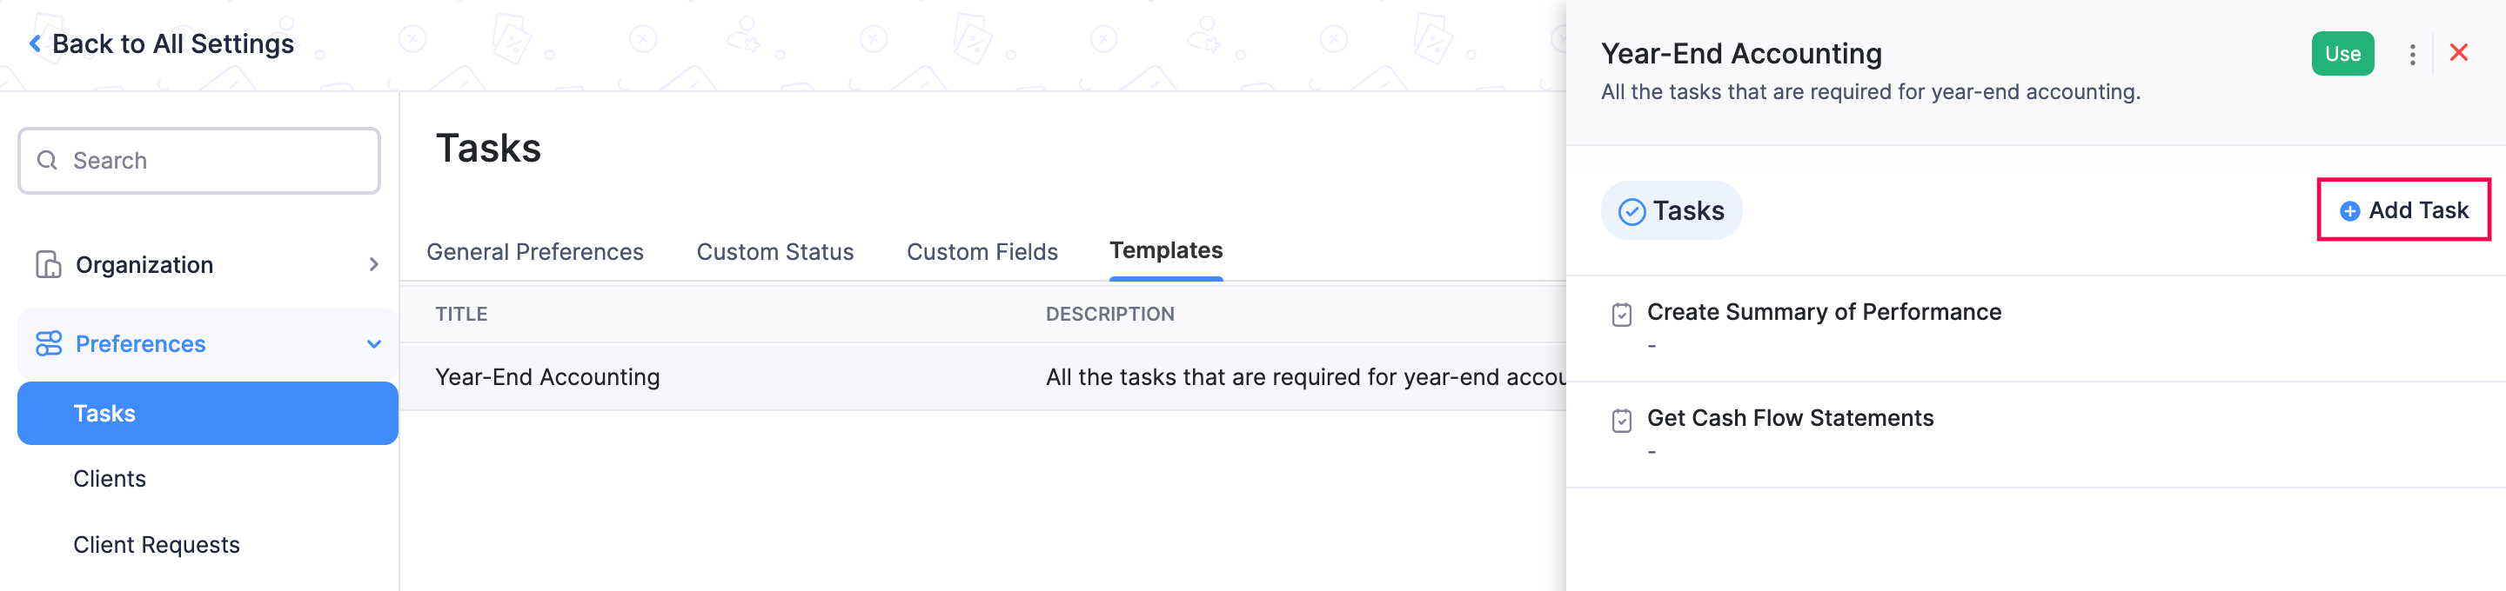Collapse the Preferences section
2506x591 pixels.
(x=372, y=343)
